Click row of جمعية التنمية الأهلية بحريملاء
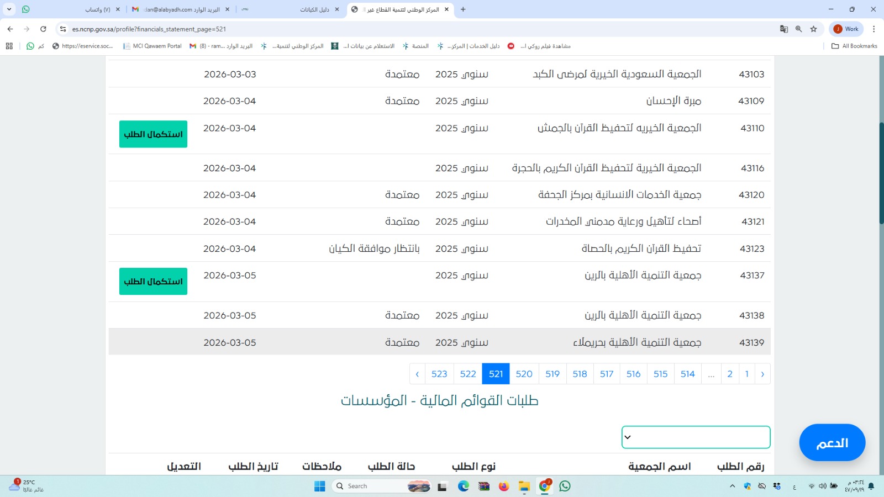884x497 pixels. click(439, 342)
